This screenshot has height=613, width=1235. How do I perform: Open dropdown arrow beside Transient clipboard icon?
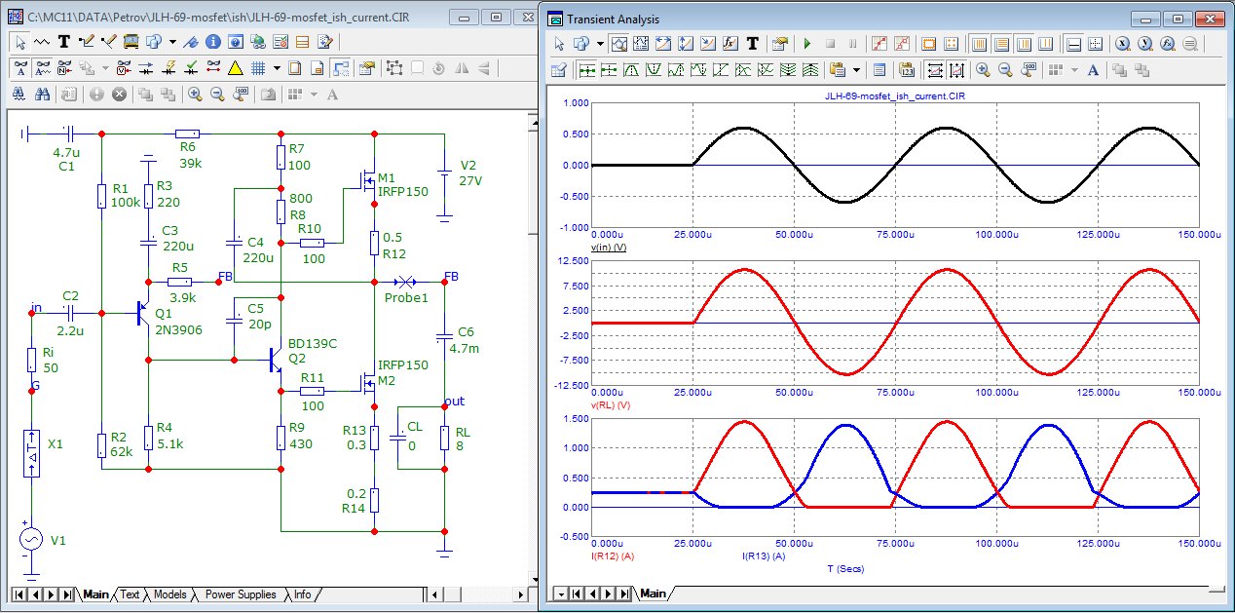coord(856,70)
